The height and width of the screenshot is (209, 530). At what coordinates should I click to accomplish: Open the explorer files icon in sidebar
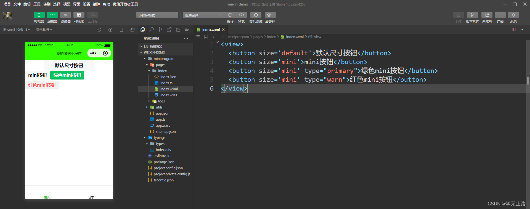[143, 30]
